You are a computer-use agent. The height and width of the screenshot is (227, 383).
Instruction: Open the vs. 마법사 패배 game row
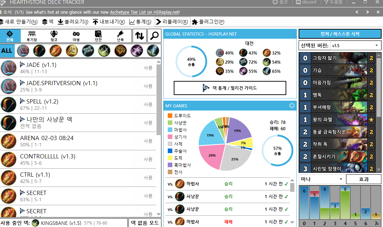pyautogui.click(x=228, y=222)
